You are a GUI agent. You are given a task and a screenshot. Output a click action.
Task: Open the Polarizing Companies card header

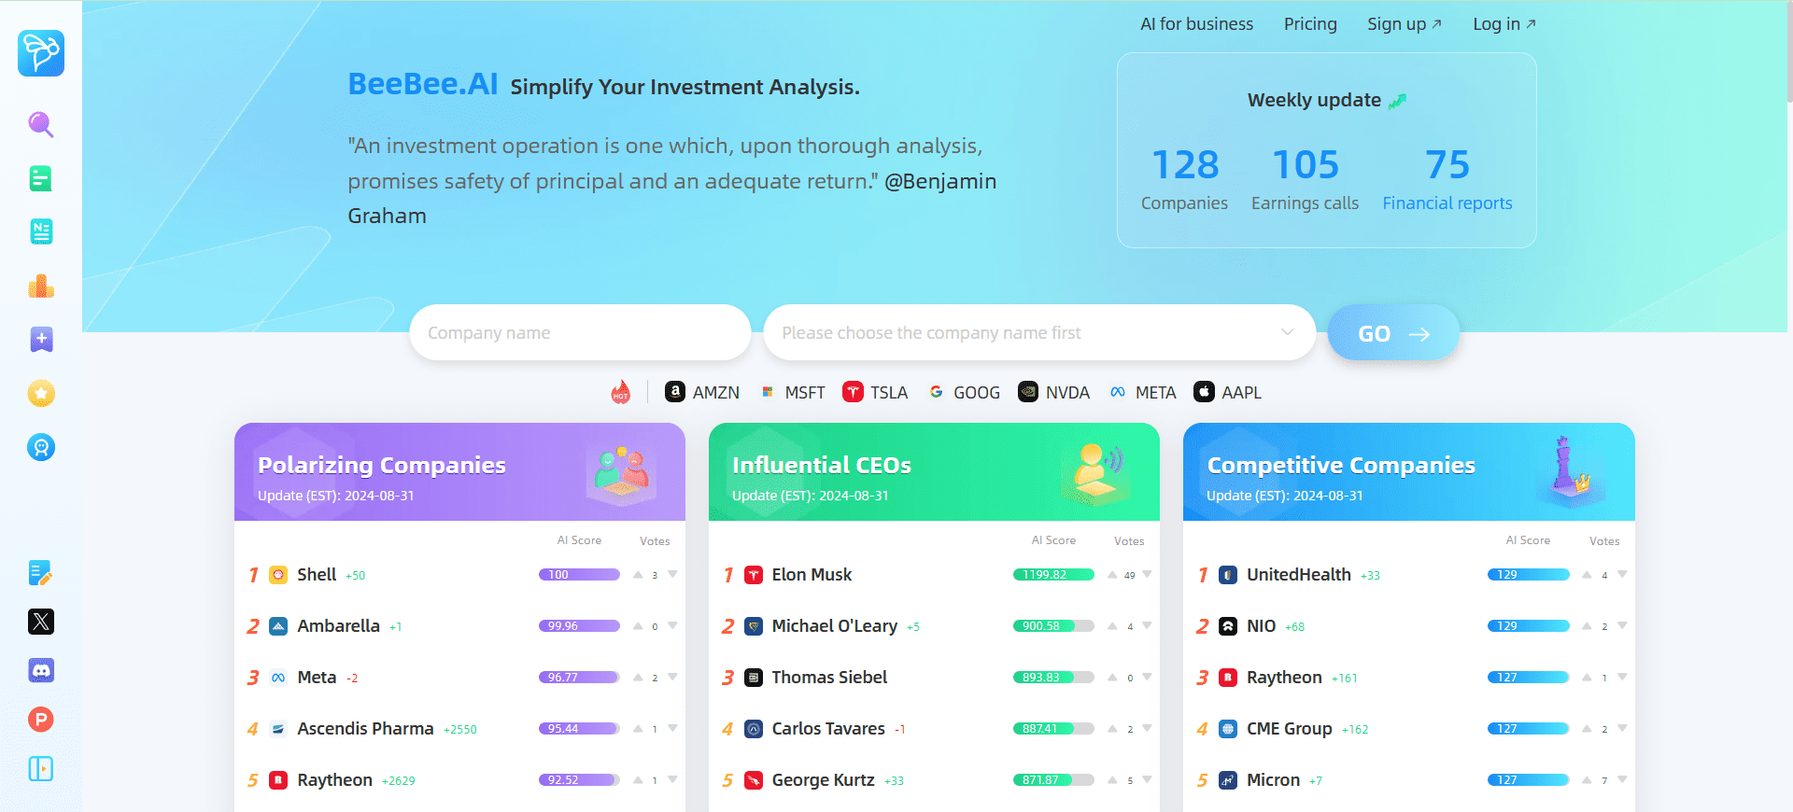(x=459, y=472)
